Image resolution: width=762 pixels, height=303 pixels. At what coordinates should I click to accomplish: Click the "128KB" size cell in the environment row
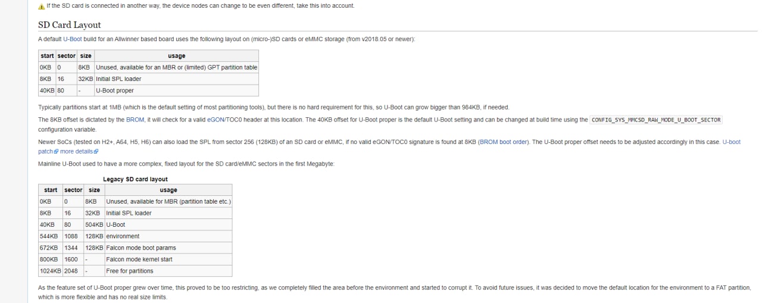[x=94, y=236]
